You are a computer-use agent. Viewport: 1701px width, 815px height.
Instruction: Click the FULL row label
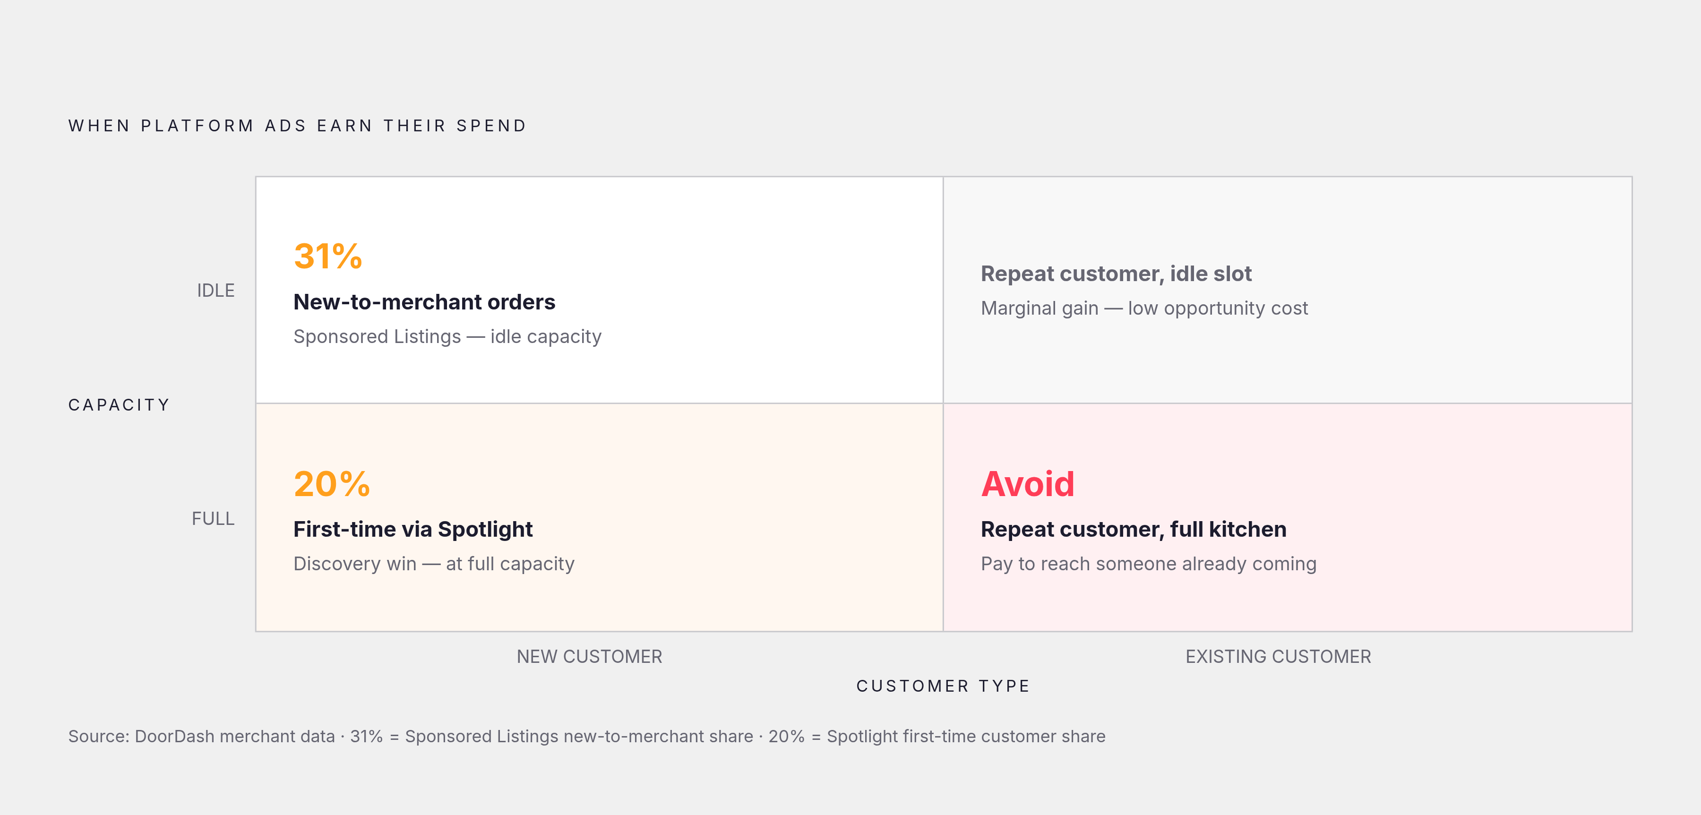click(213, 518)
